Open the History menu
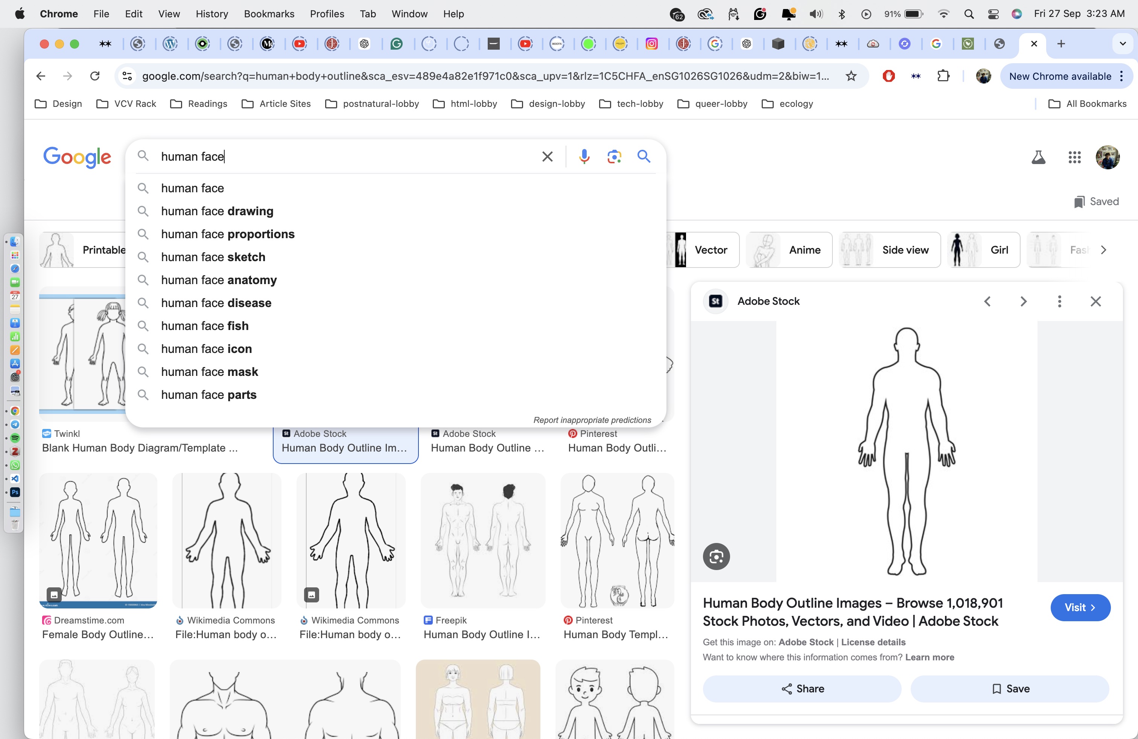The image size is (1138, 739). tap(211, 14)
